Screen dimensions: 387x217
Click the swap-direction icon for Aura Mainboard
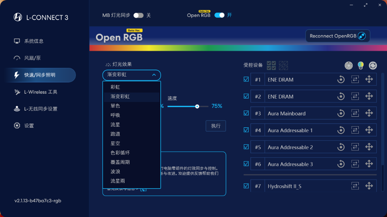[355, 113]
